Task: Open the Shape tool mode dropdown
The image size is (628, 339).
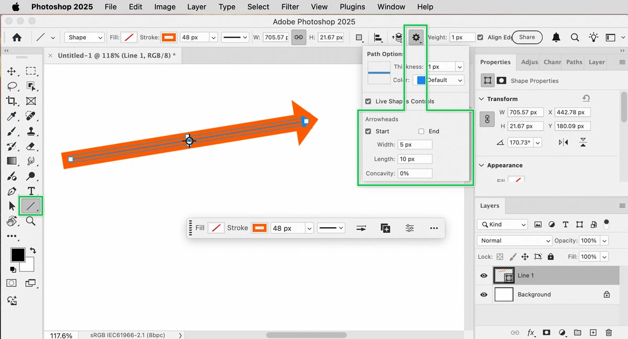Action: [x=85, y=37]
